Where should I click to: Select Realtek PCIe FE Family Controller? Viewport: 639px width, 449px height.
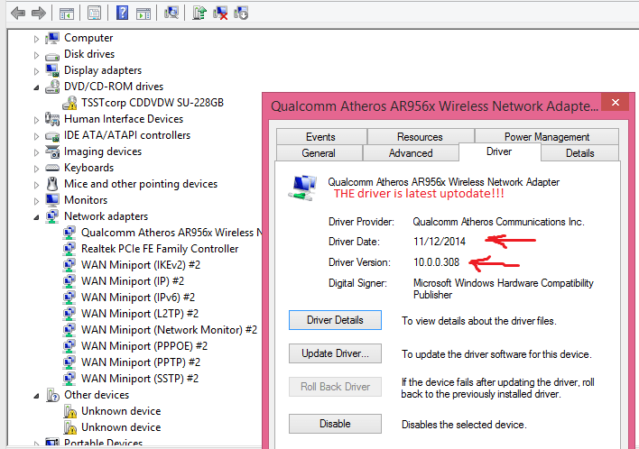pos(160,249)
